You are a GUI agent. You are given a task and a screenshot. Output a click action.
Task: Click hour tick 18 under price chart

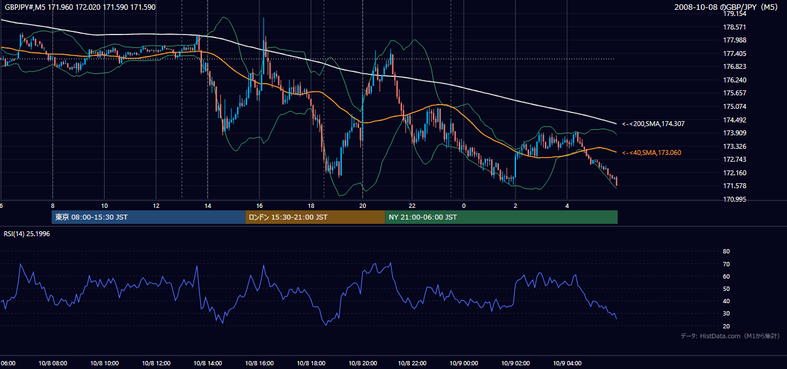click(311, 205)
